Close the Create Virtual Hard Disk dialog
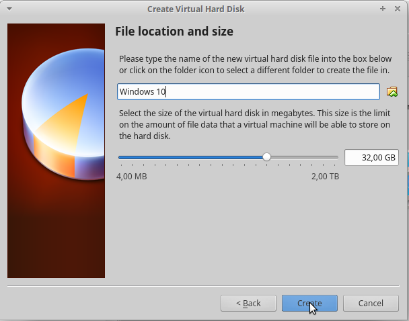The image size is (409, 321). point(398,9)
